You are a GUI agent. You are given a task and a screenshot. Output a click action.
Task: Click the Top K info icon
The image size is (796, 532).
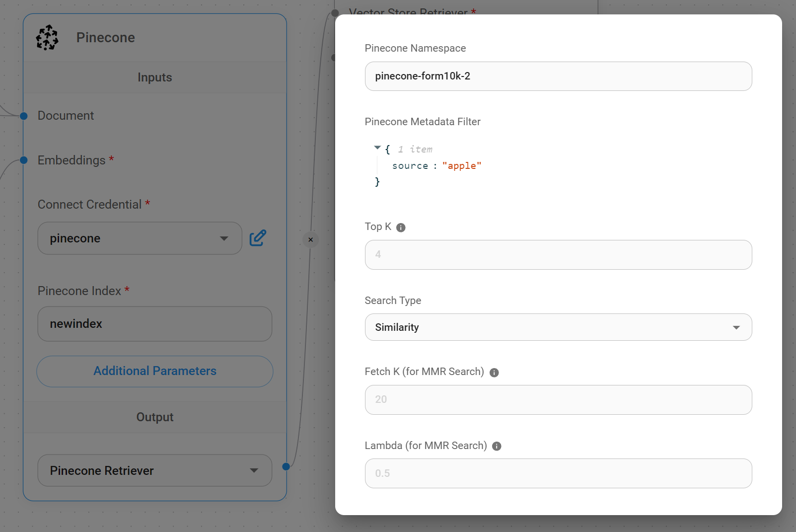(x=401, y=228)
